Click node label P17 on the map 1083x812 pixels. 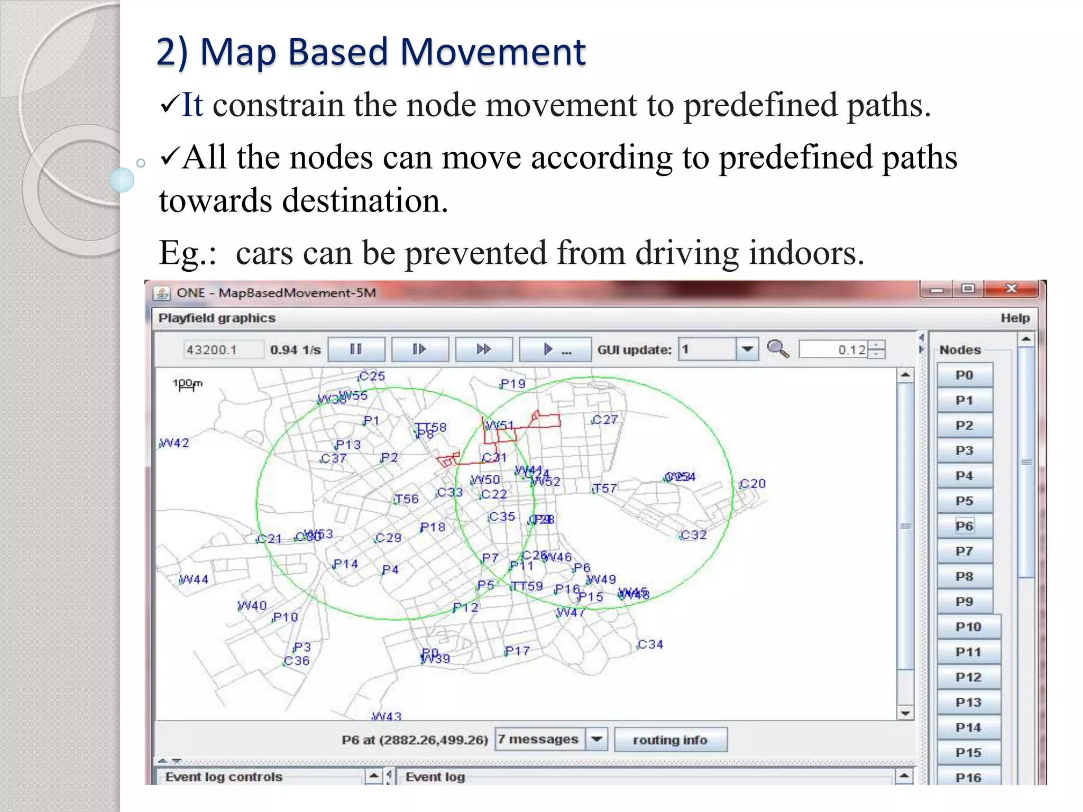tap(517, 651)
